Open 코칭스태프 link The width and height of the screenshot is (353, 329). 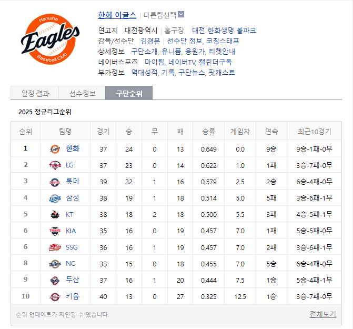tap(223, 41)
